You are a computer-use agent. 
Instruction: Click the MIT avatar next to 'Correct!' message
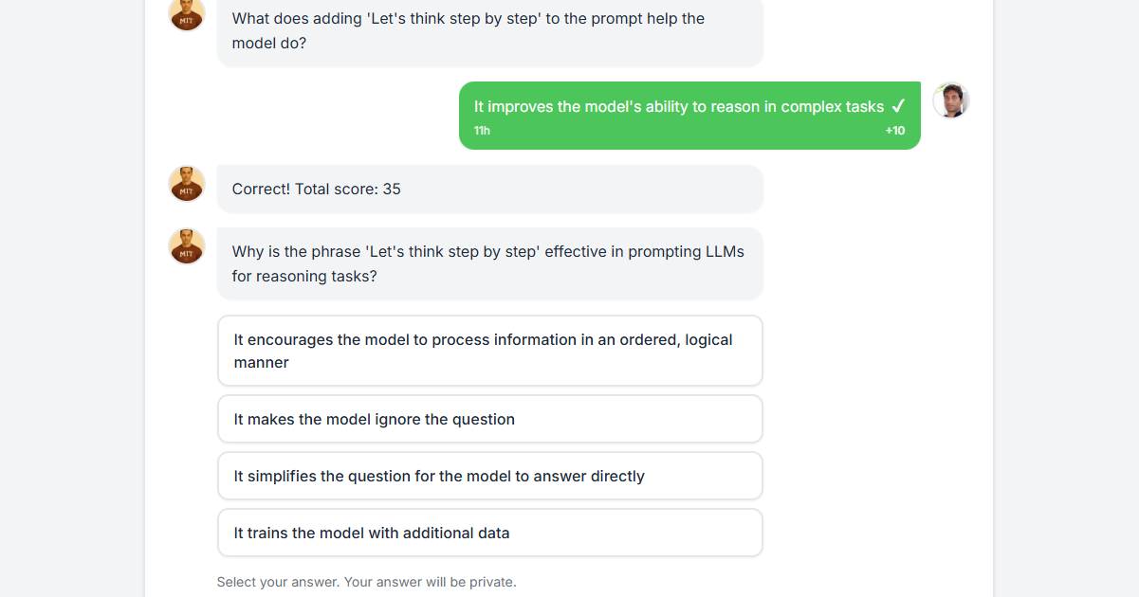pyautogui.click(x=187, y=184)
